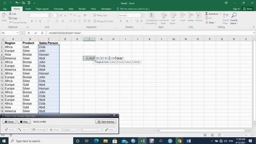Image resolution: width=256 pixels, height=144 pixels.
Task: Open Word from the taskbar
Action: pos(188,141)
